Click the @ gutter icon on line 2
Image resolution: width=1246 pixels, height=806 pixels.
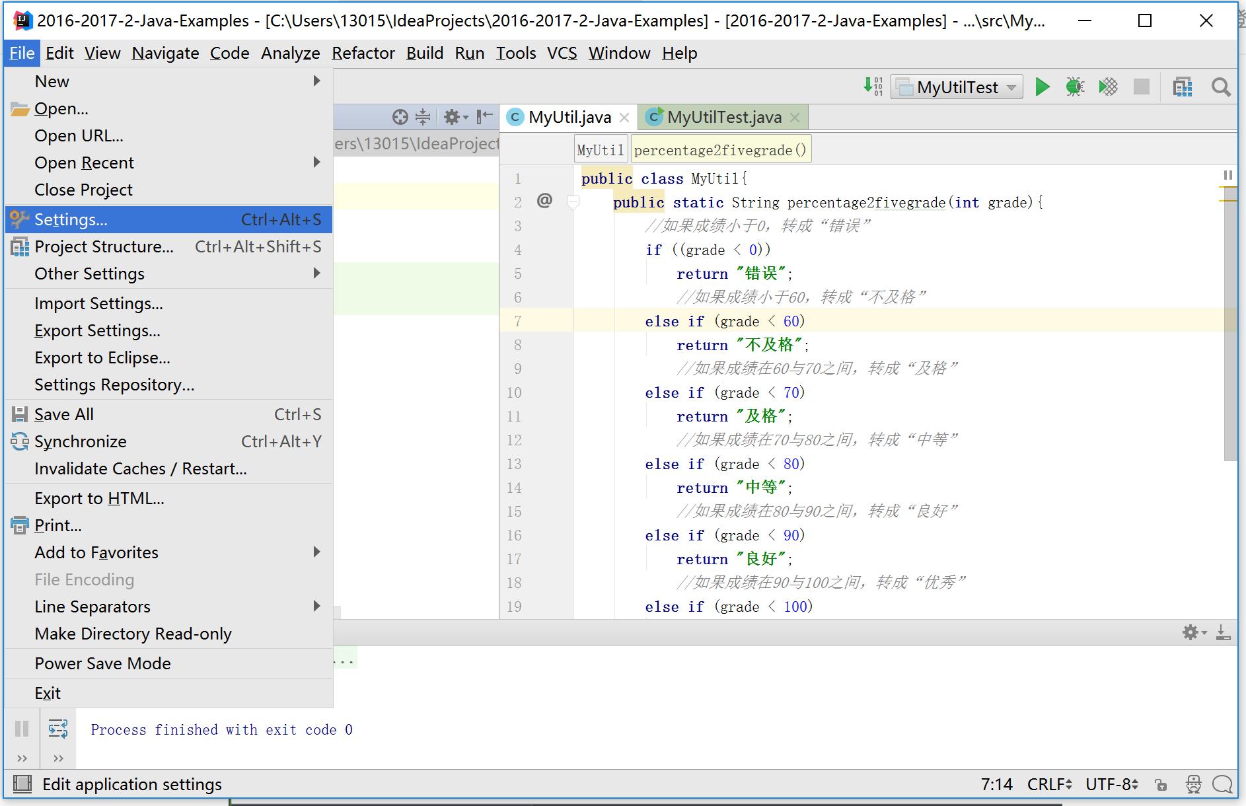click(544, 200)
